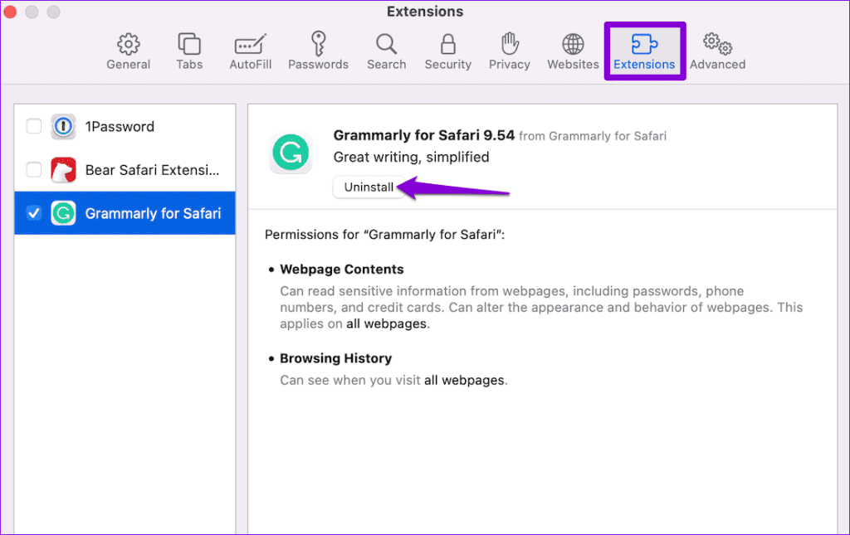Click the large Grammarly logo in details

pos(291,153)
